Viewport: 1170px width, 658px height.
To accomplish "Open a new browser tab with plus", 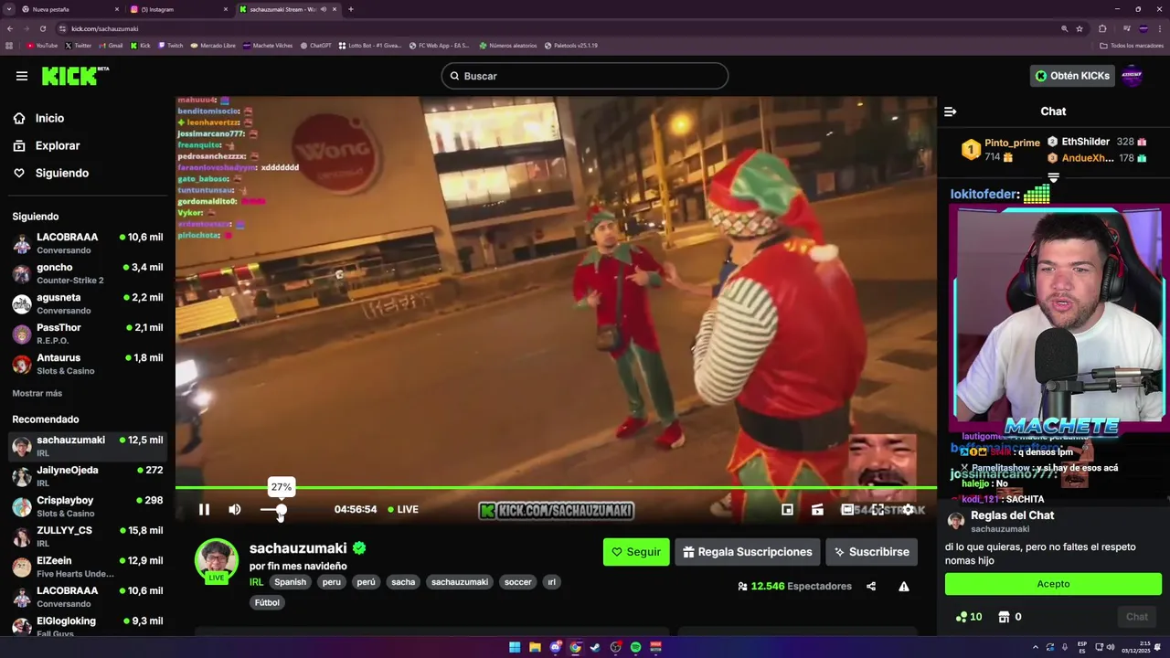I will click(351, 9).
